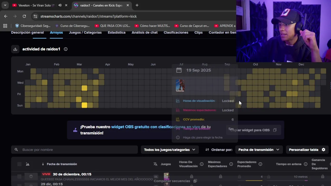Viewport: 331px width, 186px height.
Task: Click brightest yellow Sunday cell in March
Action: [84, 105]
